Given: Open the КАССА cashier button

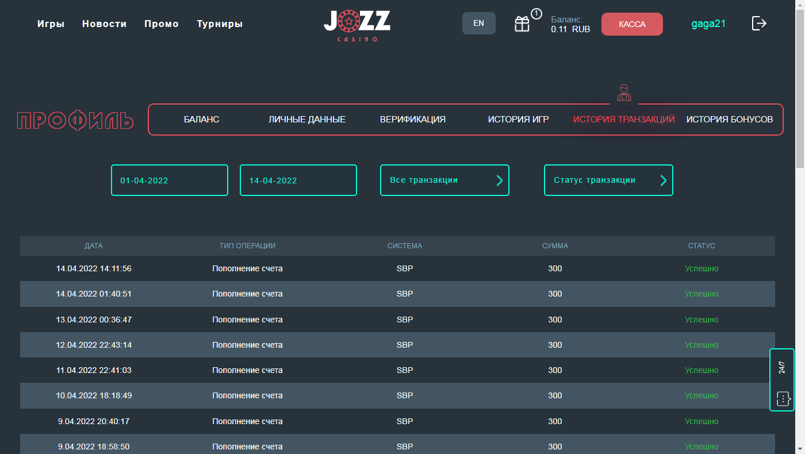Looking at the screenshot, I should pyautogui.click(x=632, y=24).
